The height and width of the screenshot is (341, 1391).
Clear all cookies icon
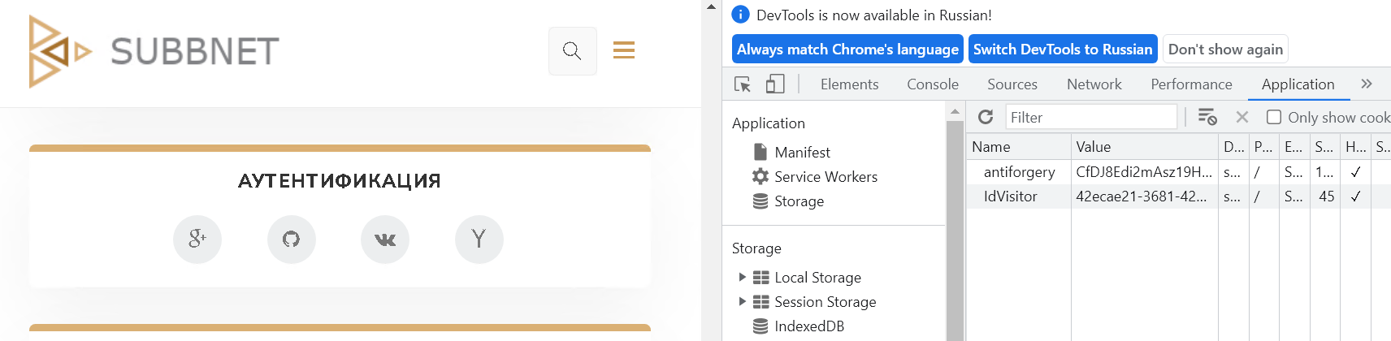coord(1207,118)
